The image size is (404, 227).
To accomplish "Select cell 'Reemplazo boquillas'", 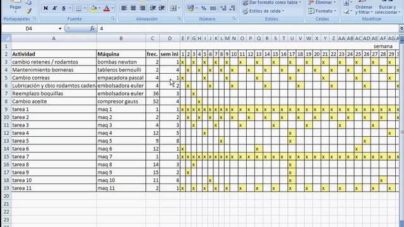I will 54,93.
